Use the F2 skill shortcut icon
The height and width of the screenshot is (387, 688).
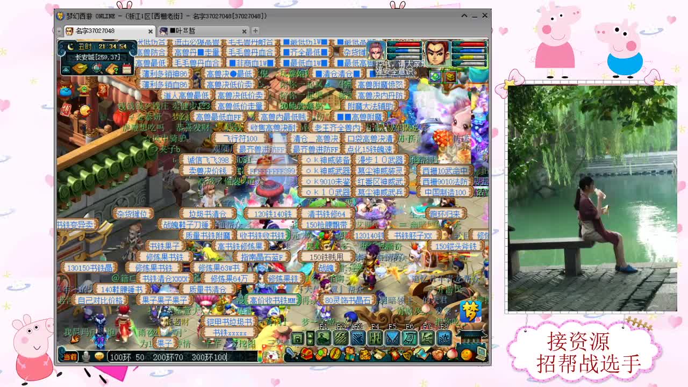click(x=341, y=338)
